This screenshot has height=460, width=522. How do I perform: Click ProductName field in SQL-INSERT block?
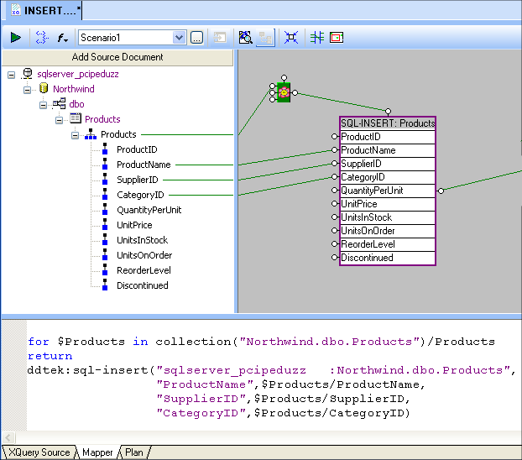[x=388, y=150]
